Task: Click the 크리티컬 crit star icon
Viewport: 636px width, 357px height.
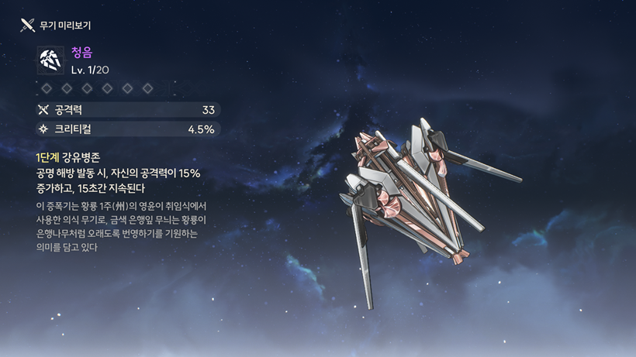Action: pyautogui.click(x=43, y=129)
